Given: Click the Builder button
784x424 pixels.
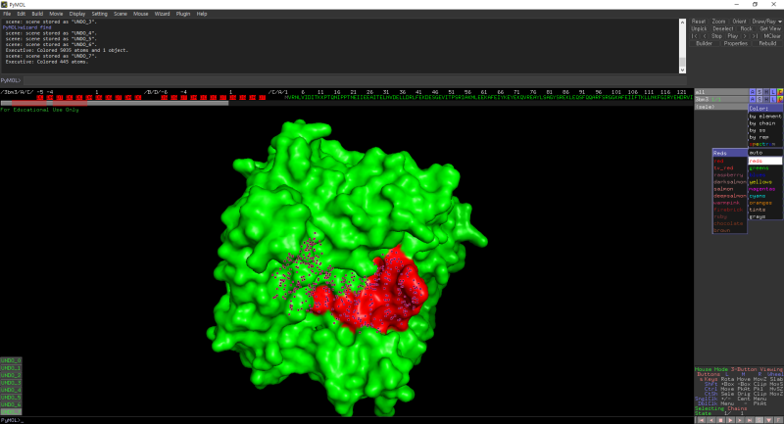Looking at the screenshot, I should tap(704, 43).
